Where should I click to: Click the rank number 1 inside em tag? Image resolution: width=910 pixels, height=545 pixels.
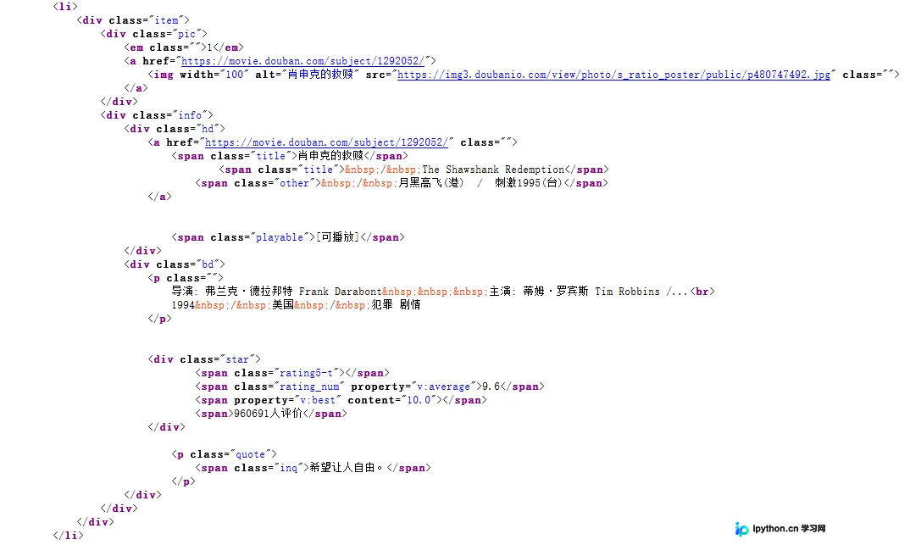pos(210,47)
